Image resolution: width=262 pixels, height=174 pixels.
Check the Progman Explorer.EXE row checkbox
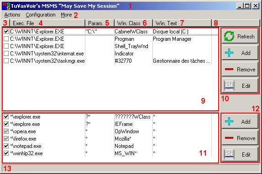coord(6,39)
